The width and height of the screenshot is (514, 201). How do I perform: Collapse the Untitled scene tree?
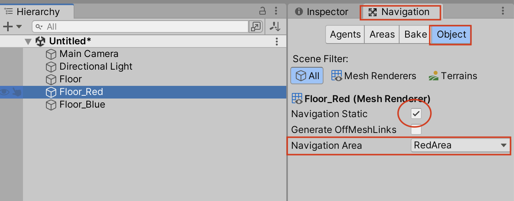coord(28,41)
